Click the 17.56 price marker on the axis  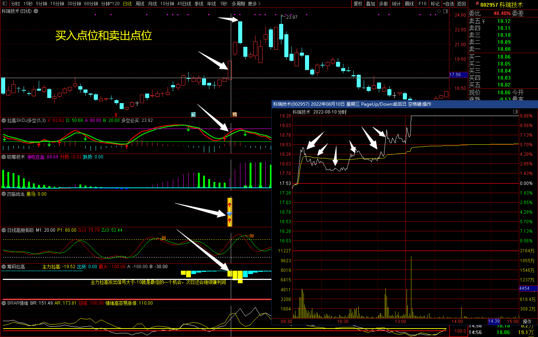(455, 75)
